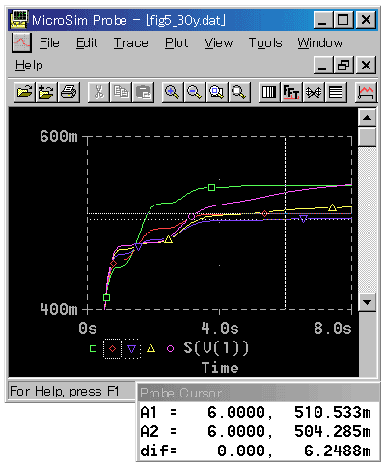Open the View menu
Screen dimensions: 383x465
click(x=218, y=43)
